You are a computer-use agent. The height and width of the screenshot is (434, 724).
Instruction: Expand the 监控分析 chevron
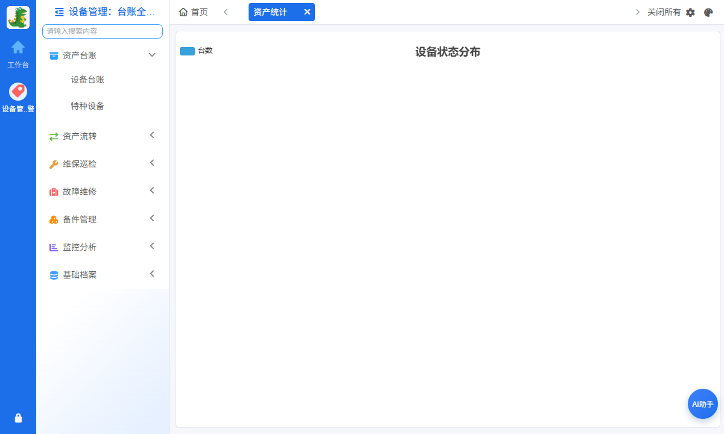click(152, 246)
